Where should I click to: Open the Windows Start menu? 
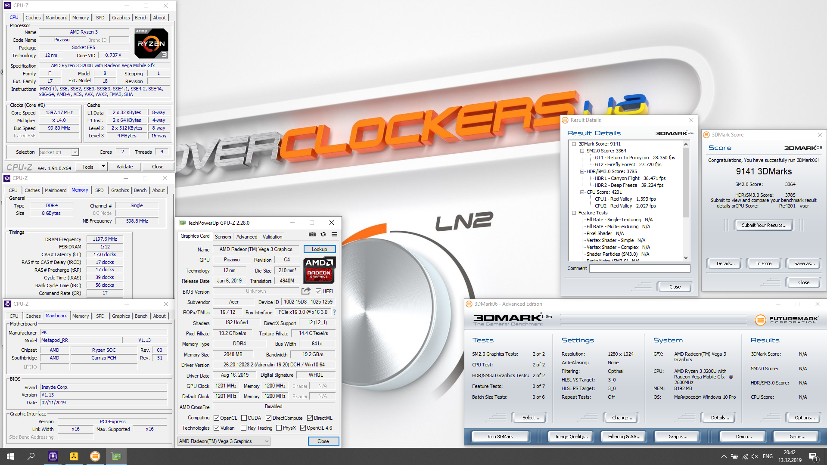coord(10,456)
